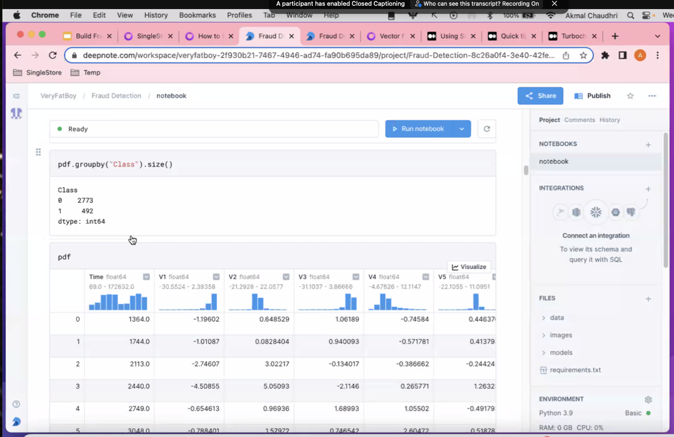The image size is (674, 437).
Task: Add a file using Files plus icon
Action: click(648, 299)
